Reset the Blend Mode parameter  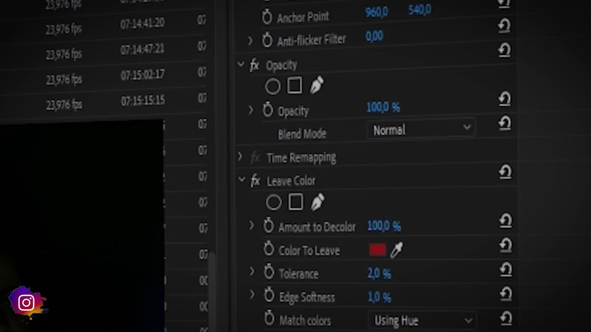tap(505, 124)
